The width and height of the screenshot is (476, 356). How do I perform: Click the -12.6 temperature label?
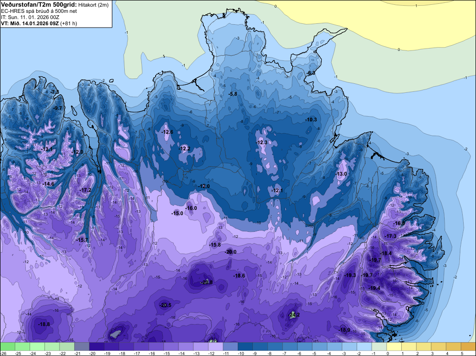[167, 132]
